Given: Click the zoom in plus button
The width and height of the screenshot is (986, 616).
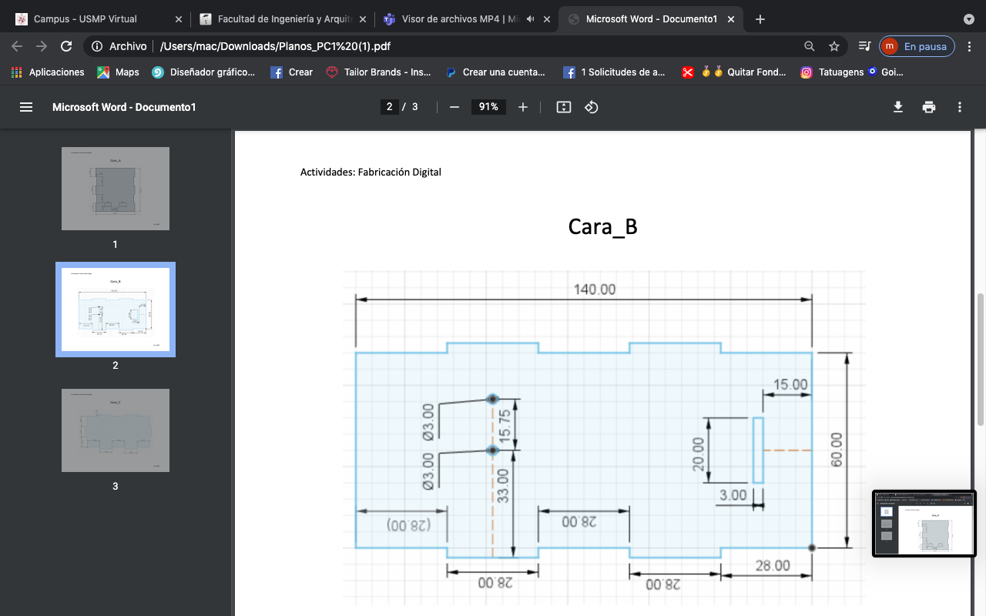Looking at the screenshot, I should 523,107.
